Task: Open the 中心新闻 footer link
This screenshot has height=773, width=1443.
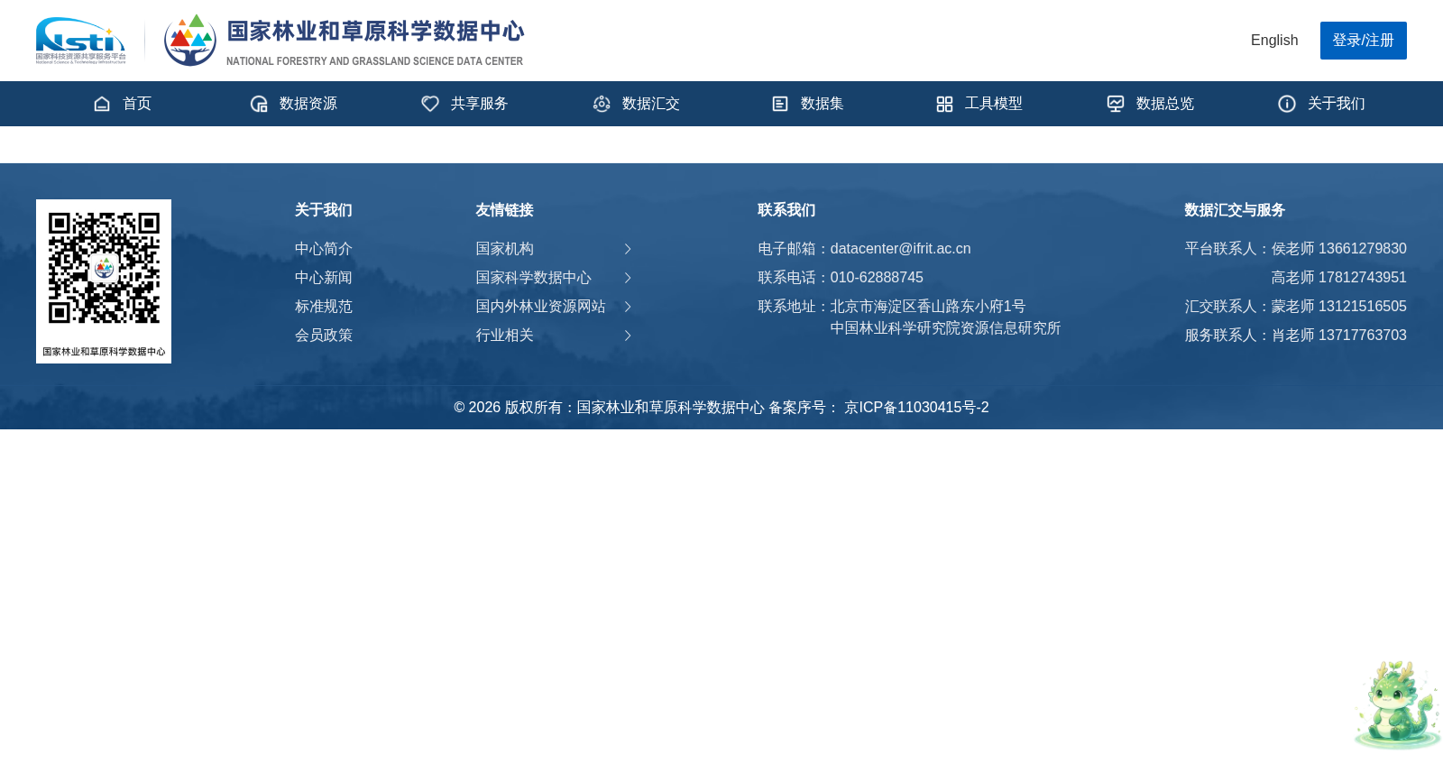Action: tap(324, 278)
